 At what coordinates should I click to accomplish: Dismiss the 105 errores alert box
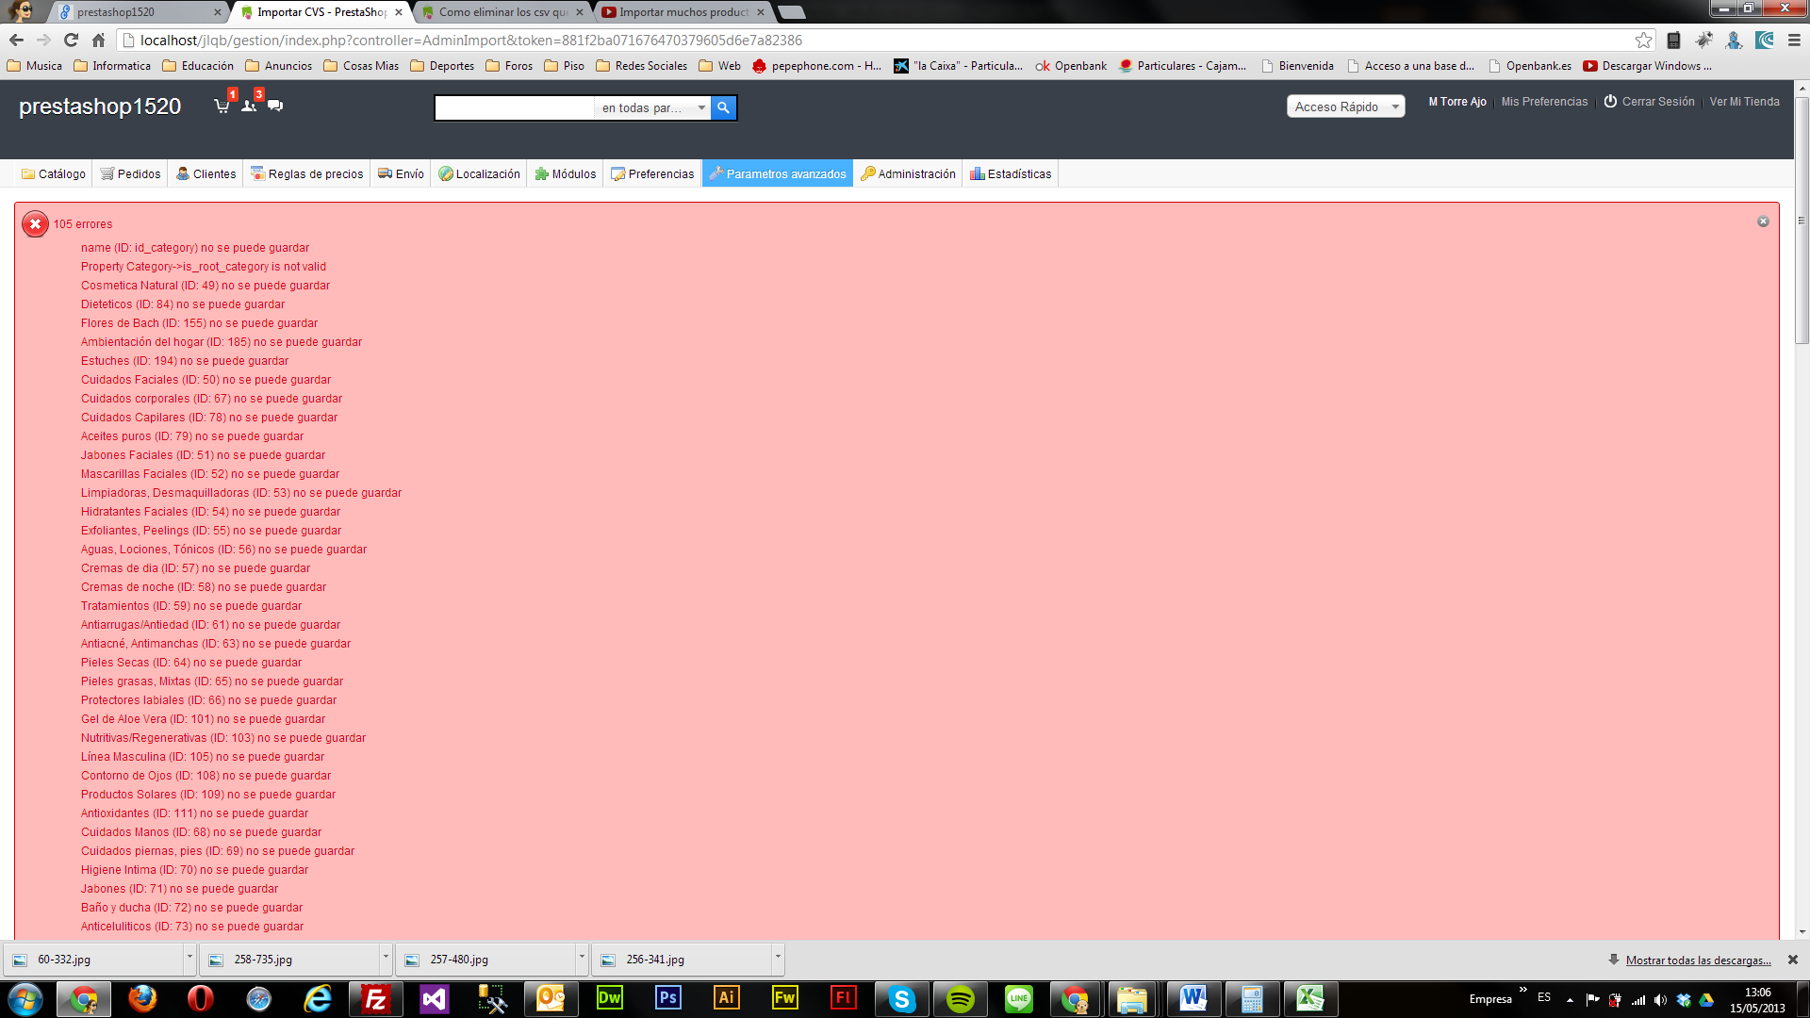[x=1763, y=222]
